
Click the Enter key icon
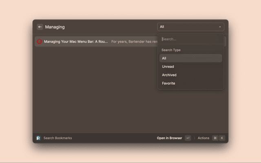[x=188, y=138]
